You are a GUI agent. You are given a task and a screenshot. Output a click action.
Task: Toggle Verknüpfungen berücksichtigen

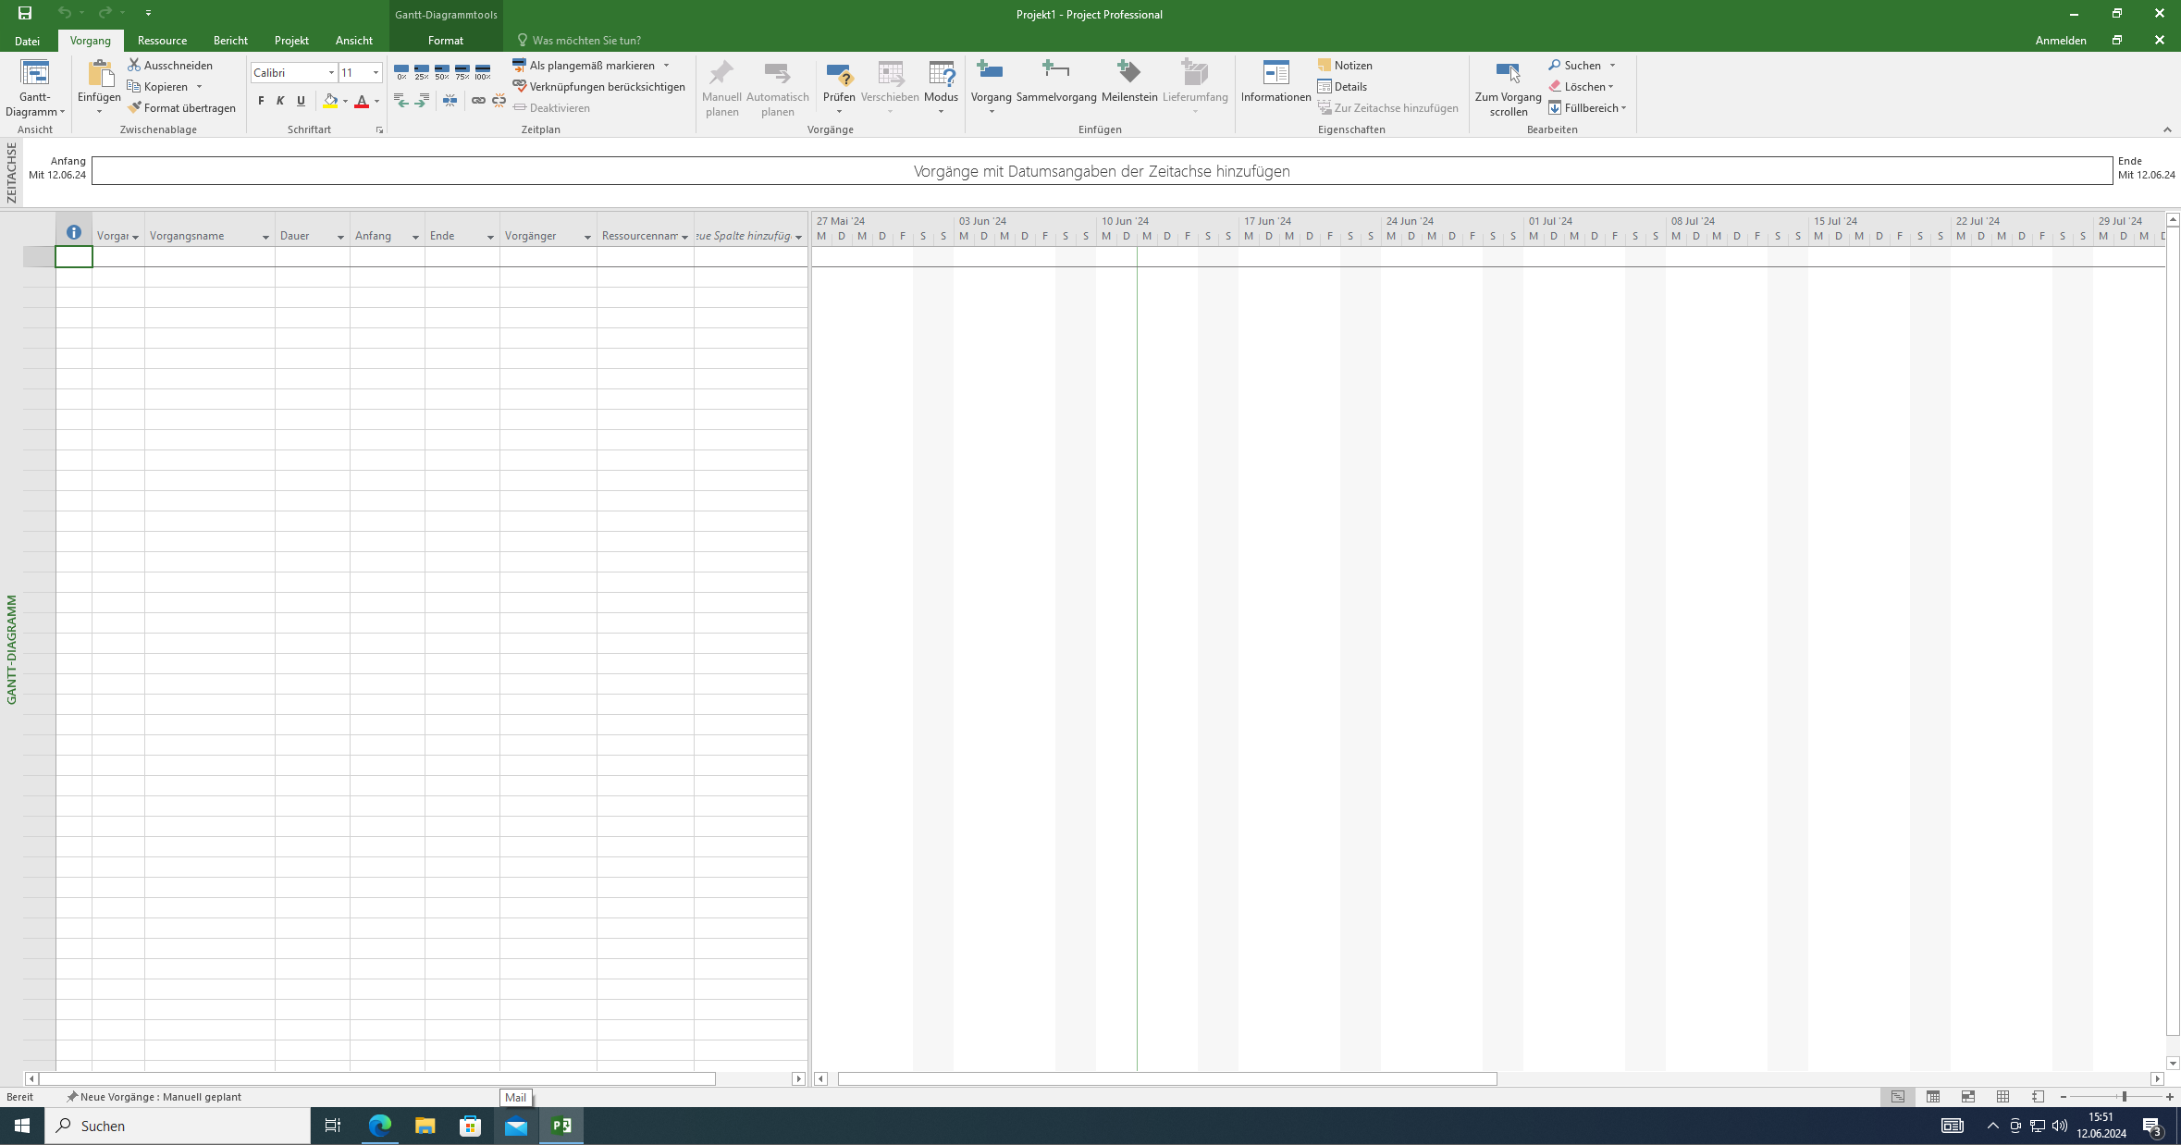(x=598, y=87)
